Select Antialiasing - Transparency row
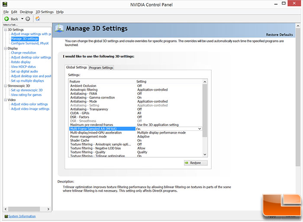 (136, 109)
